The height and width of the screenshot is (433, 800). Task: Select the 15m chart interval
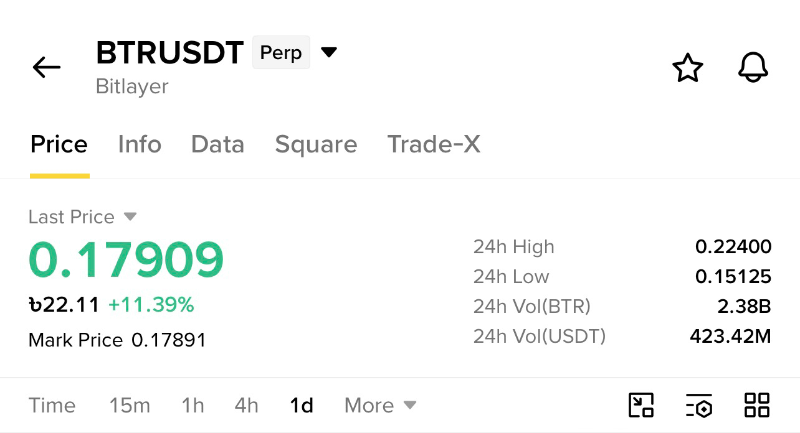(130, 406)
